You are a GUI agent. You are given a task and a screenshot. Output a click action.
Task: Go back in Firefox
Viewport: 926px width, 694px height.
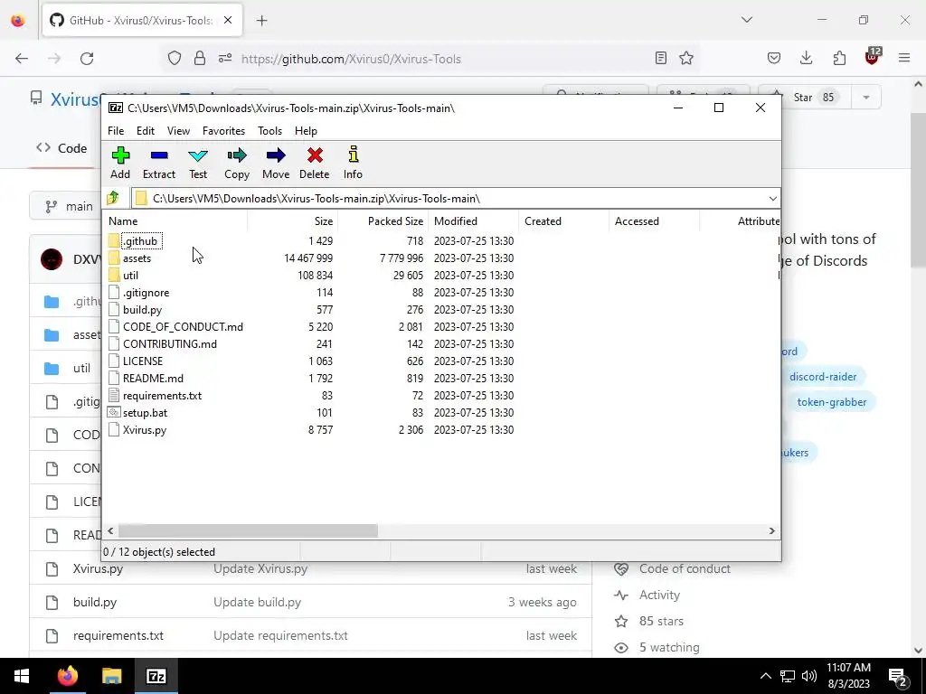pos(22,59)
